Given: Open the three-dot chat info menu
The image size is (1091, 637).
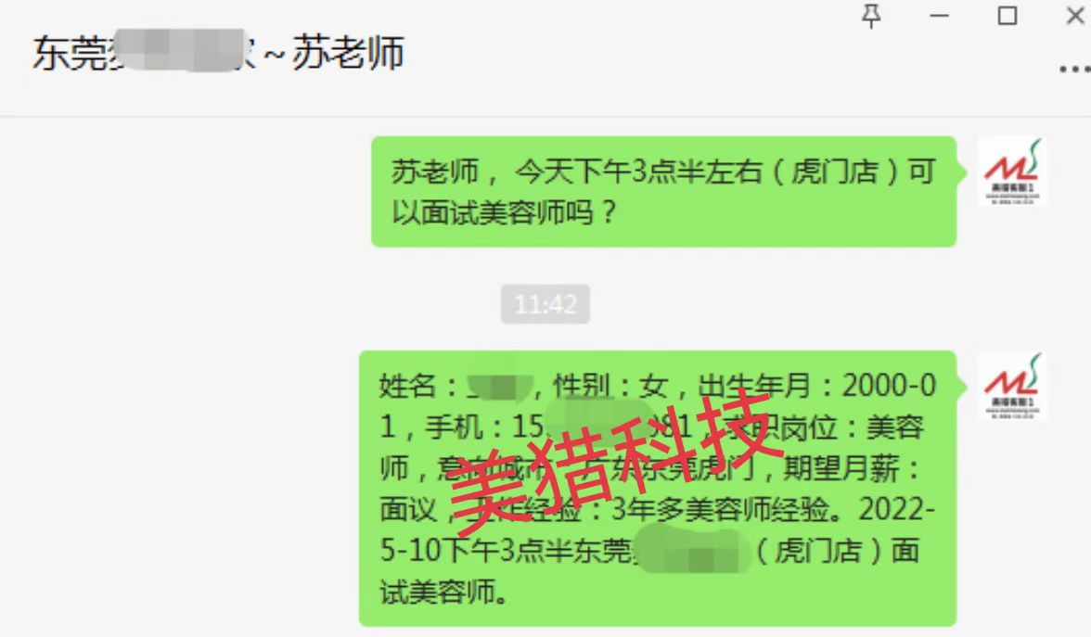Looking at the screenshot, I should click(1074, 69).
